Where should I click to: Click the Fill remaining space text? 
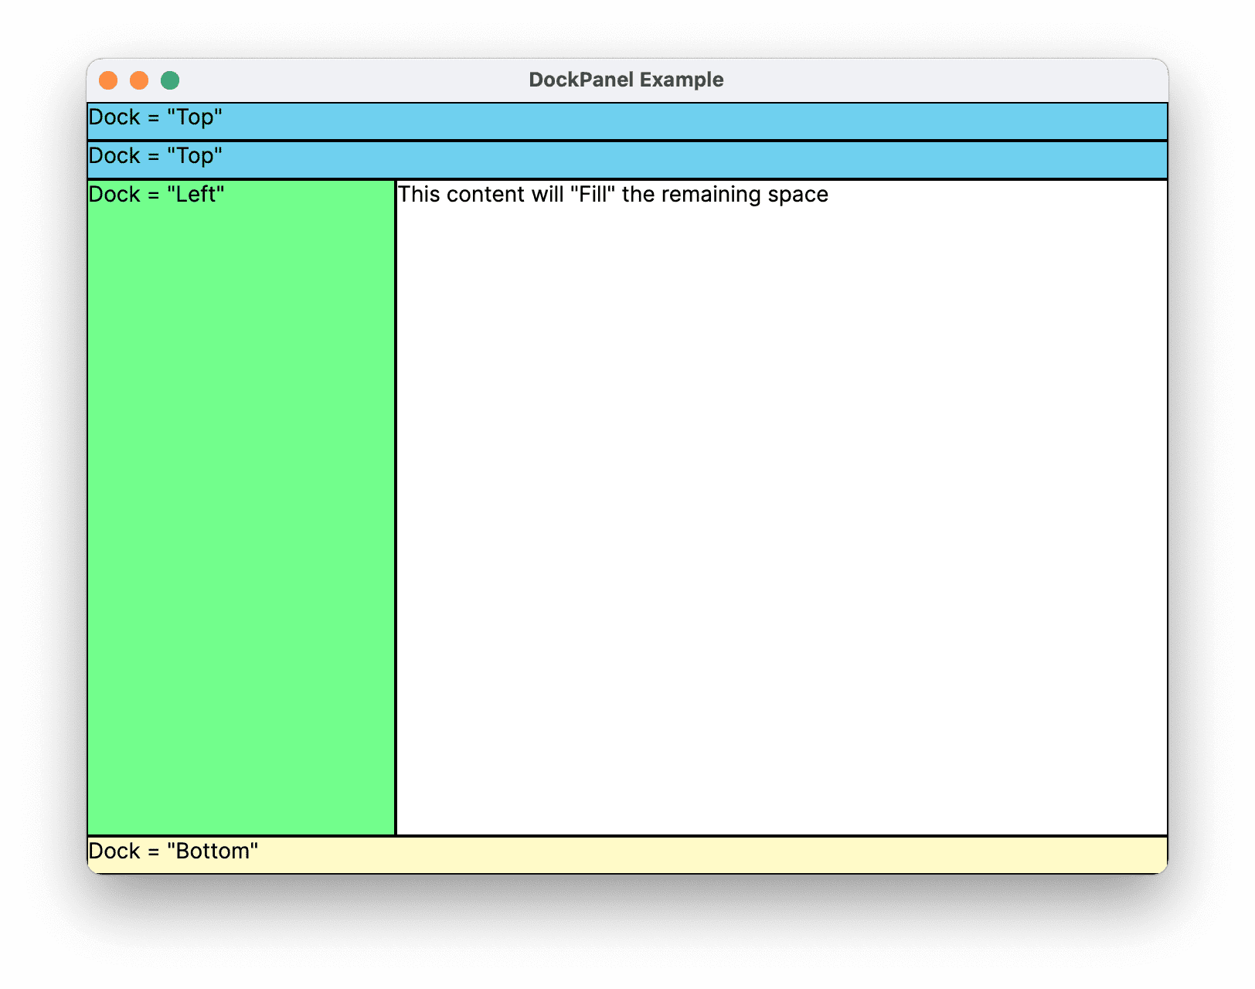pos(612,194)
